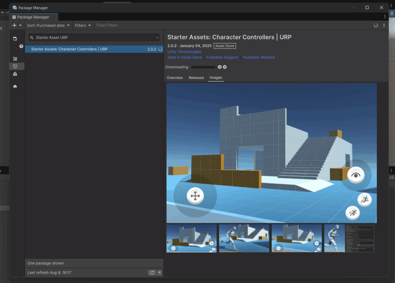Click the magnifier search icon in search box
The height and width of the screenshot is (283, 395).
click(32, 38)
